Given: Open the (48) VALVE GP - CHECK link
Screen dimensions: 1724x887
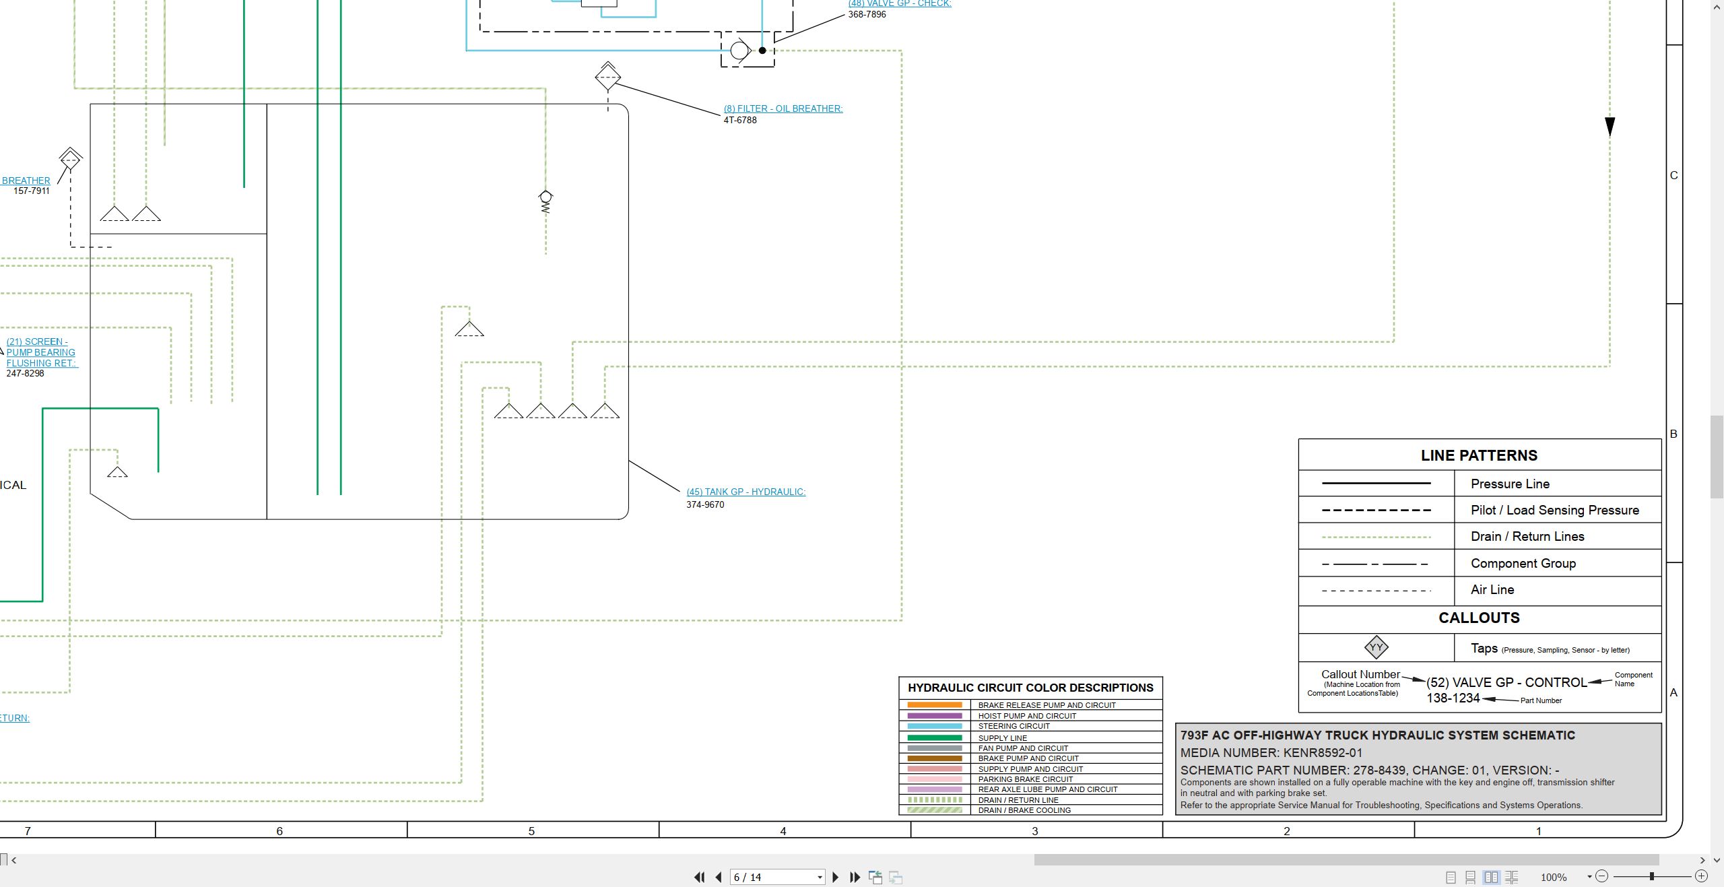Looking at the screenshot, I should 900,3.
